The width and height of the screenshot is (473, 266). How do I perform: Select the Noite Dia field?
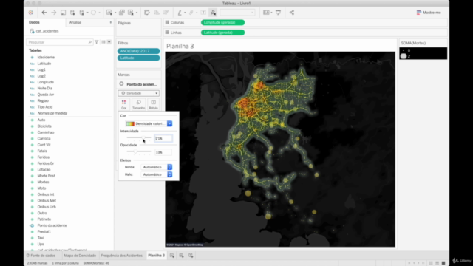(44, 89)
